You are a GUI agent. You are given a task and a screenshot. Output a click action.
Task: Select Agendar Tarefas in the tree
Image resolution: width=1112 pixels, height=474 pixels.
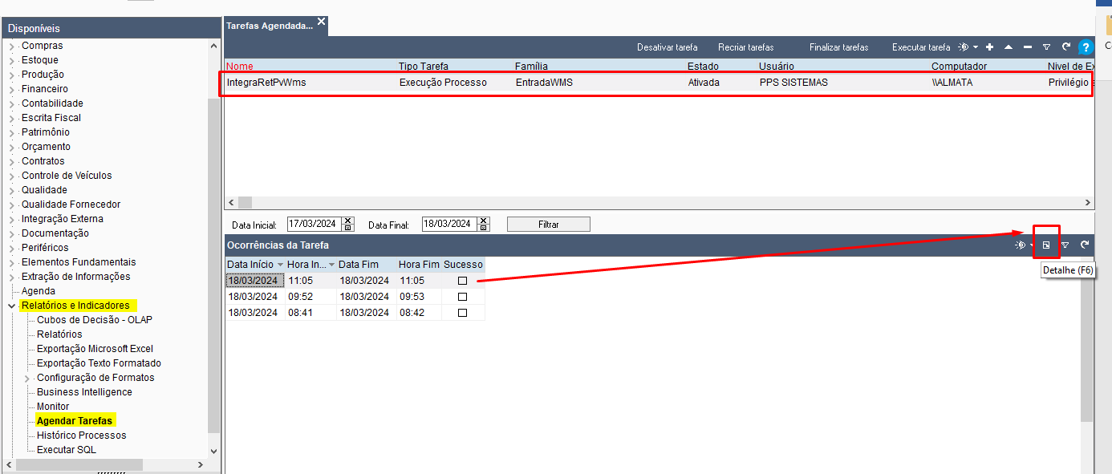75,421
